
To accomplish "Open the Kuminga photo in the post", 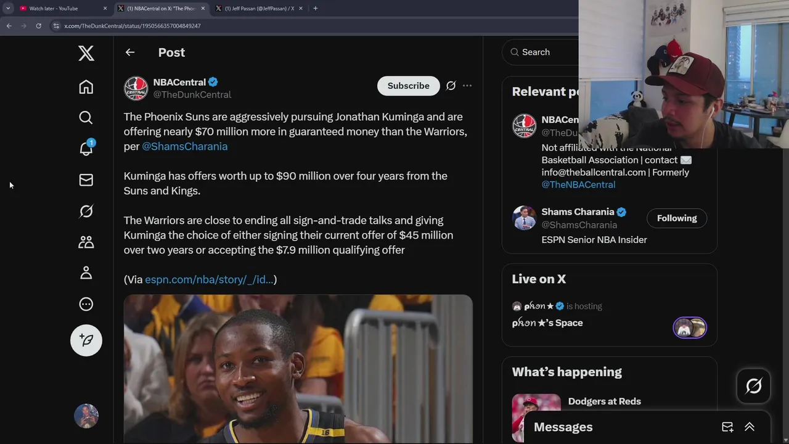I will (x=298, y=369).
